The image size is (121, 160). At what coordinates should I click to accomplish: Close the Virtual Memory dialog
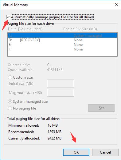(117, 5)
